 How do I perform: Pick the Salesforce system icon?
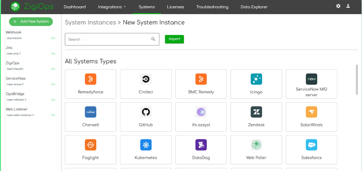coord(312,145)
